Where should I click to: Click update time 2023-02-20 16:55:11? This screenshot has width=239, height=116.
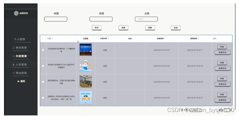pyautogui.click(x=195, y=50)
